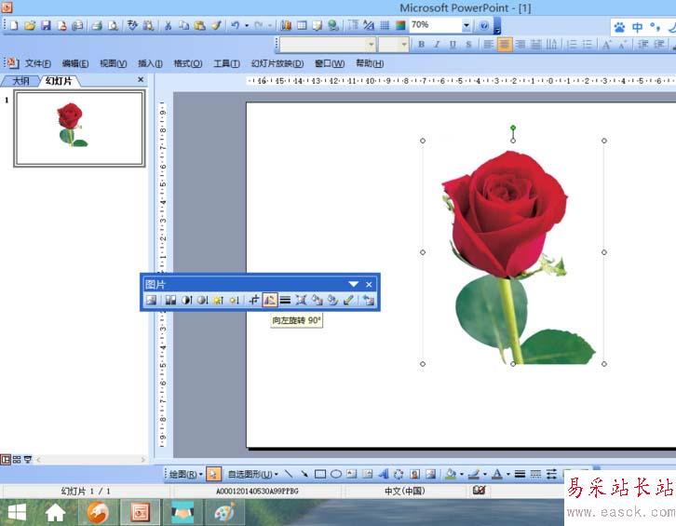Open a file with the Open folder icon
Image resolution: width=676 pixels, height=526 pixels.
pyautogui.click(x=30, y=25)
